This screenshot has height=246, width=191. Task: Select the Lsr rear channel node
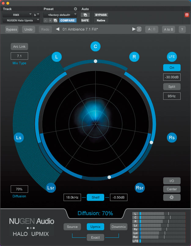[51, 188]
